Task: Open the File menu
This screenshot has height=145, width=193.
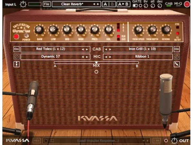Action: point(47,4)
